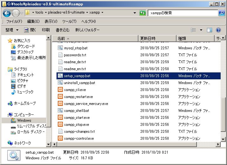Click the greyed Forward arrow button

(x=16, y=13)
